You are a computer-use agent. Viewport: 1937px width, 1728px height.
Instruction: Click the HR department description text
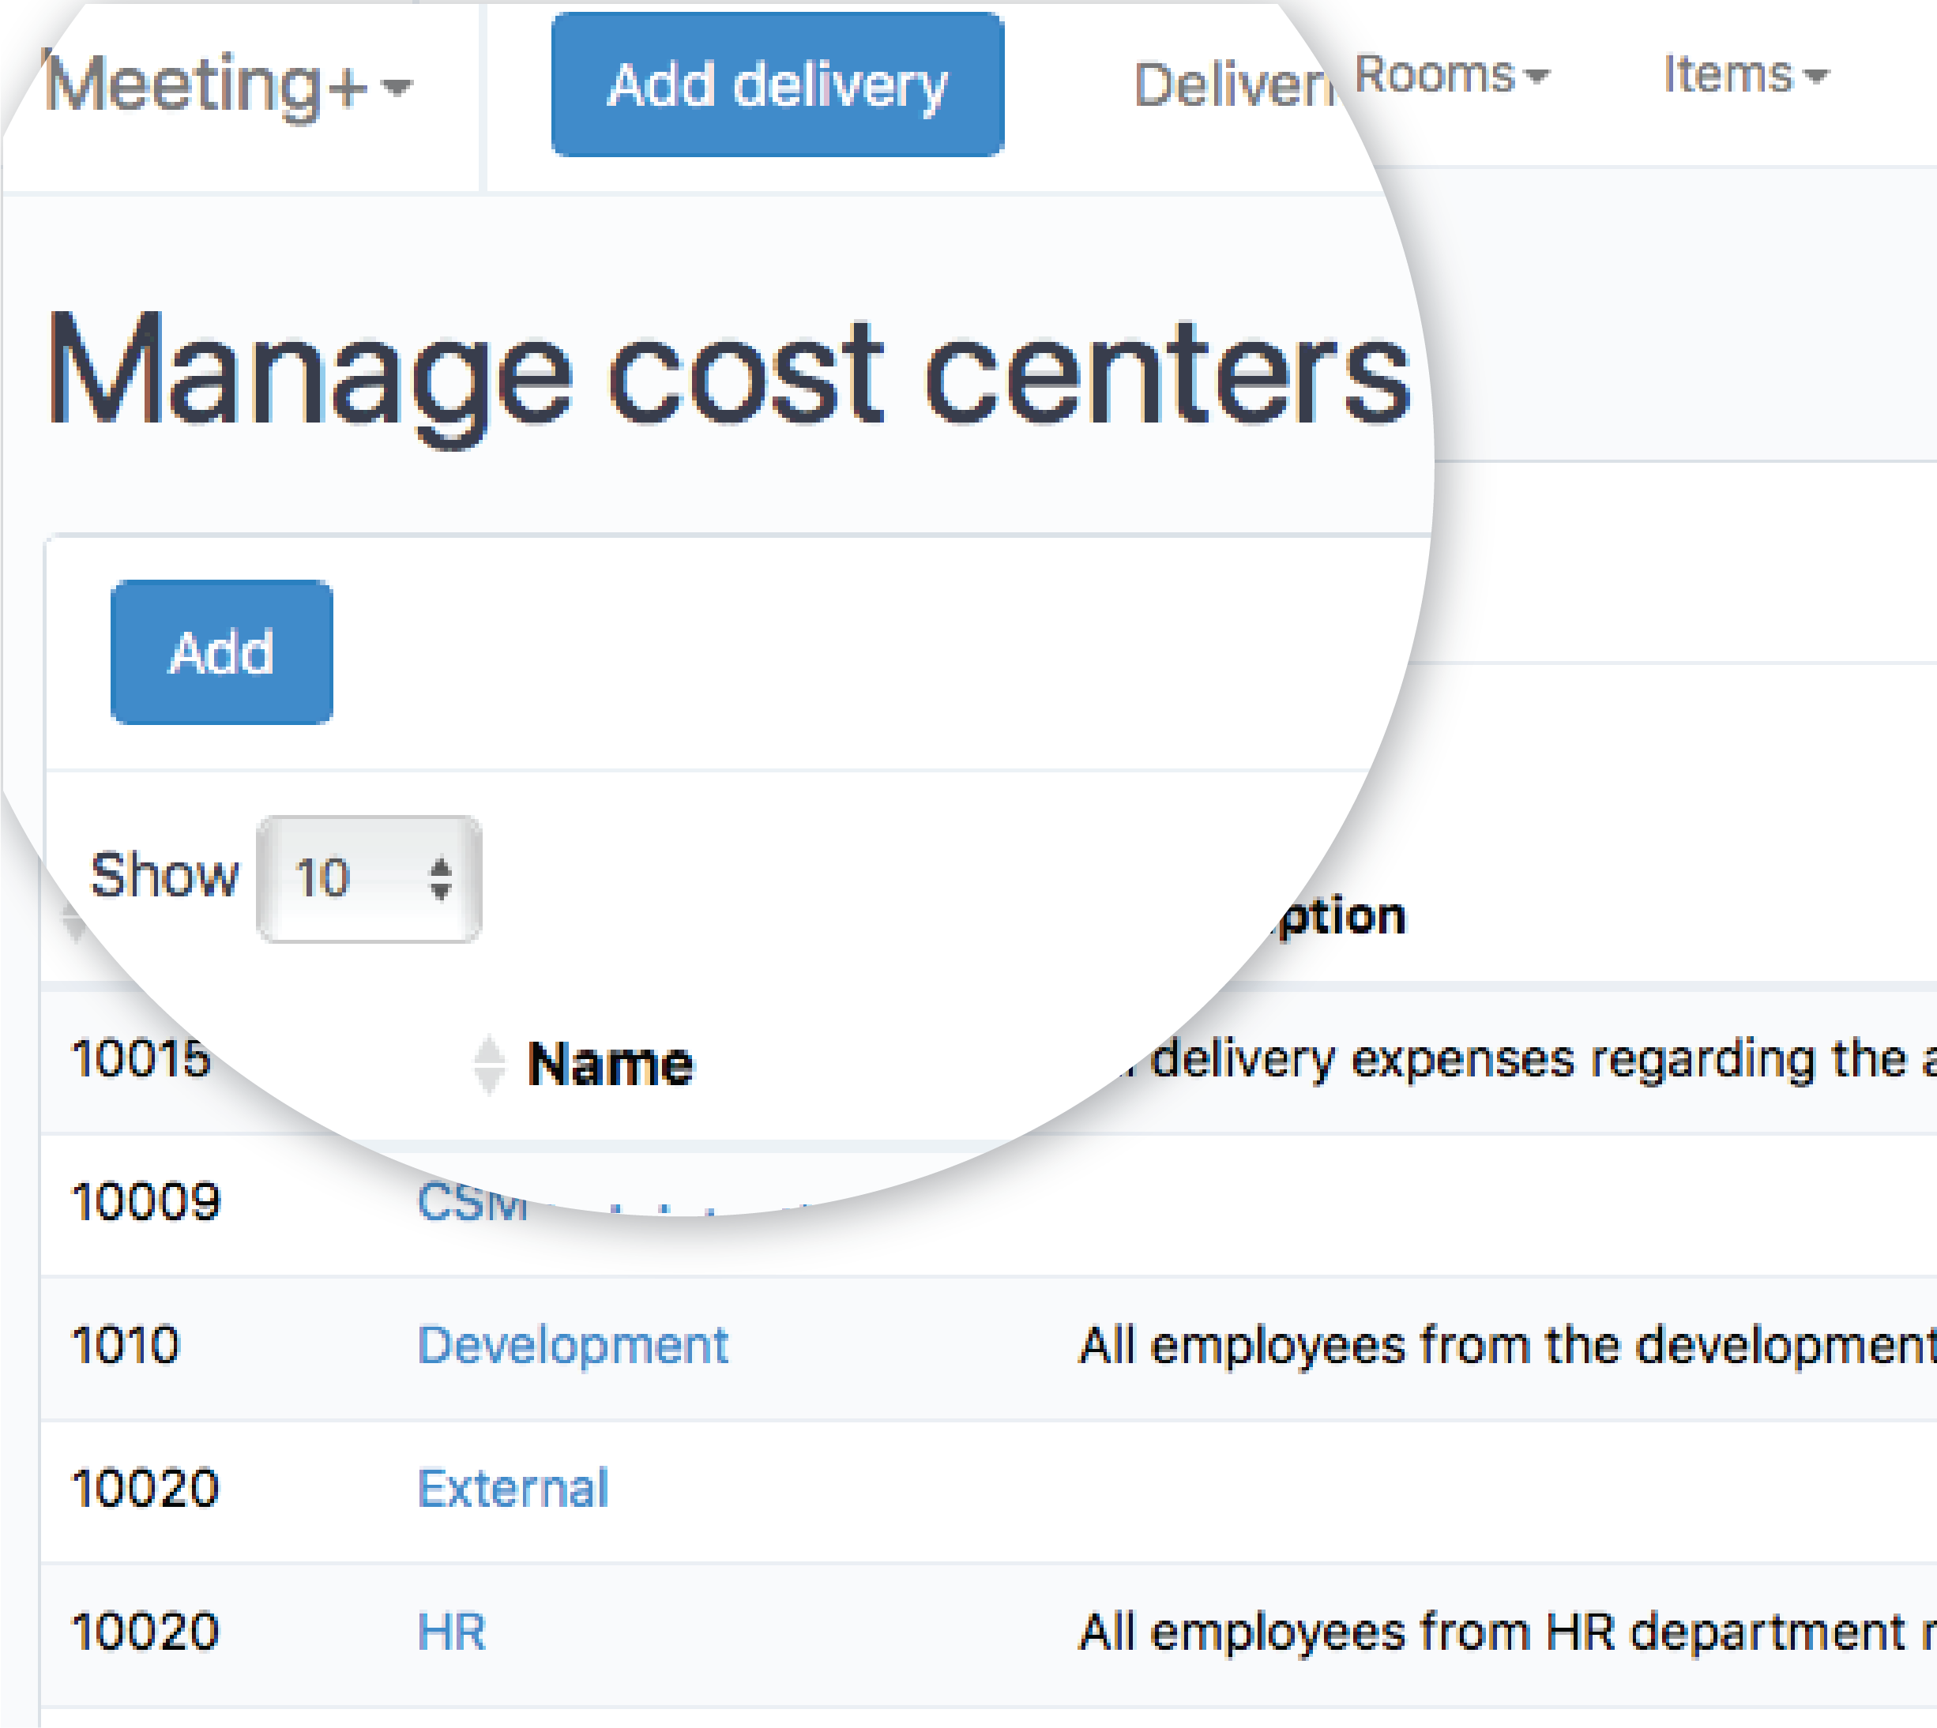point(1507,1632)
